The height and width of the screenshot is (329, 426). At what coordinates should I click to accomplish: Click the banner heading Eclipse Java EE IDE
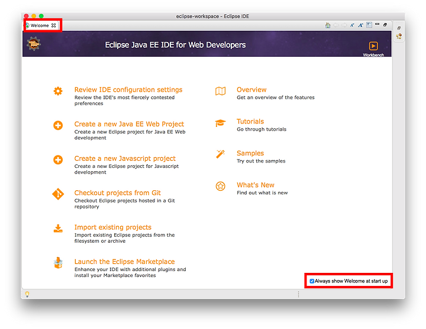(x=175, y=45)
